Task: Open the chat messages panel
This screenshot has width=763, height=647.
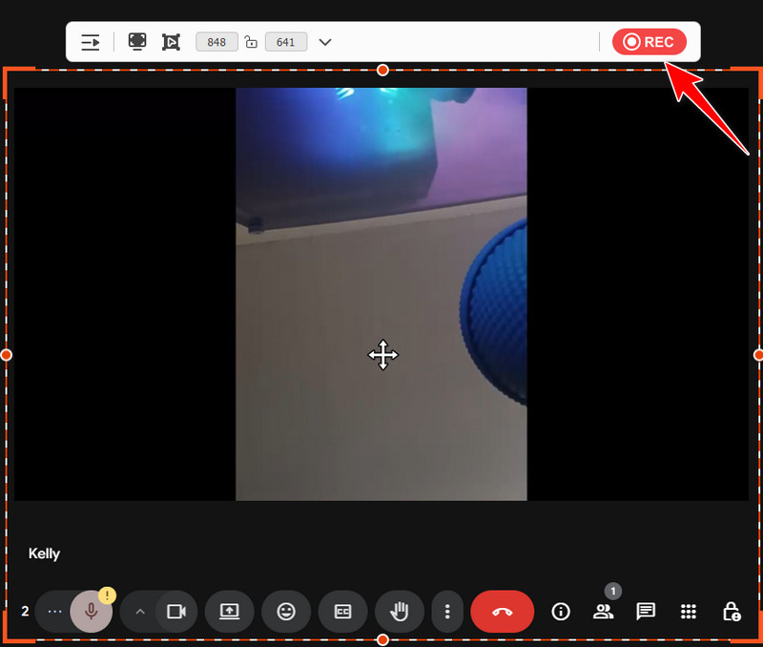Action: click(x=646, y=612)
